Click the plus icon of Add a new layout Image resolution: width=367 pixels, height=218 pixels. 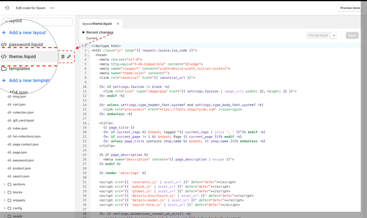click(x=4, y=33)
